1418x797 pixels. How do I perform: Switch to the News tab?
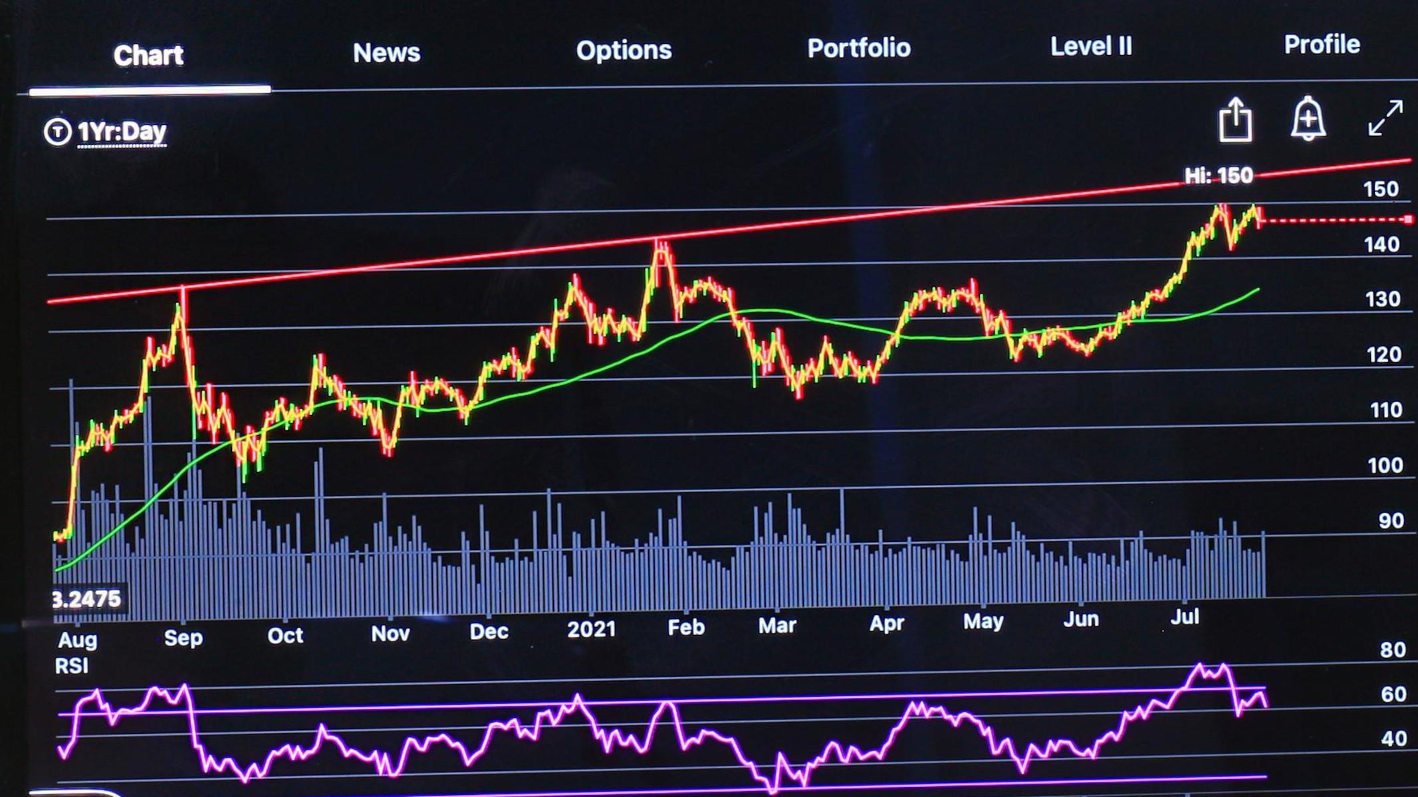click(x=386, y=52)
